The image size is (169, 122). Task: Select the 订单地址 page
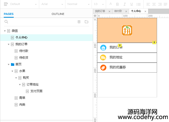pos(32,84)
